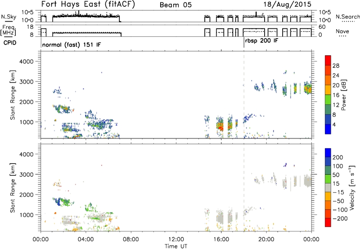
Task: Click the '4' tick on the Power scale
Action: coord(334,125)
